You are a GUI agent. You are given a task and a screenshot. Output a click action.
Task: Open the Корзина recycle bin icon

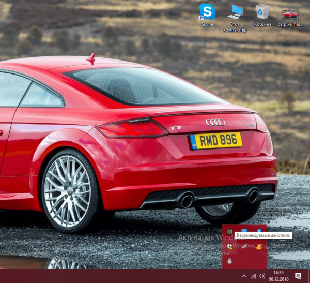point(262,16)
